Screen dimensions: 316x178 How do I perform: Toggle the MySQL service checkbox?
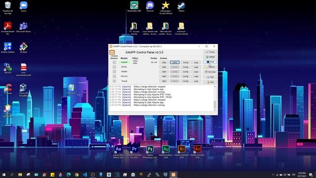coord(114,67)
